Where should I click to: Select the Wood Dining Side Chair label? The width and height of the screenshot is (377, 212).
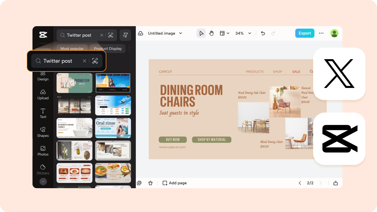[x=252, y=95]
